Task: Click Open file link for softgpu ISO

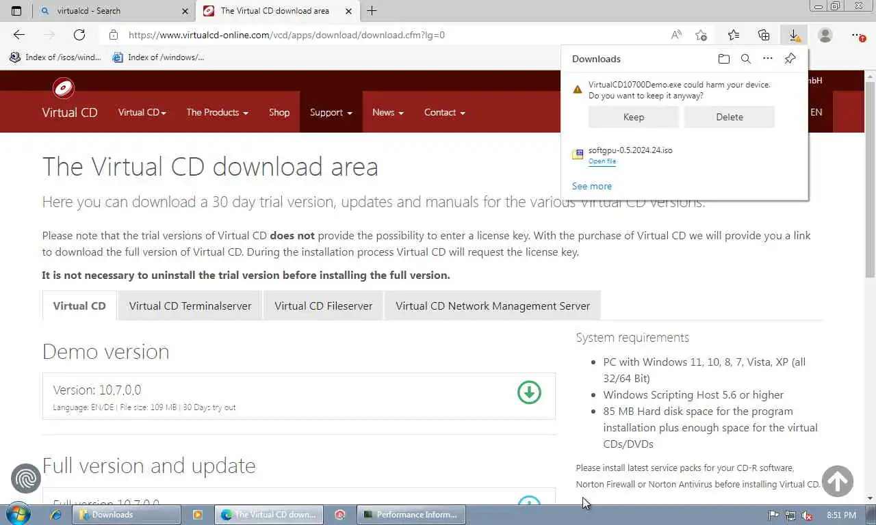Action: point(602,161)
